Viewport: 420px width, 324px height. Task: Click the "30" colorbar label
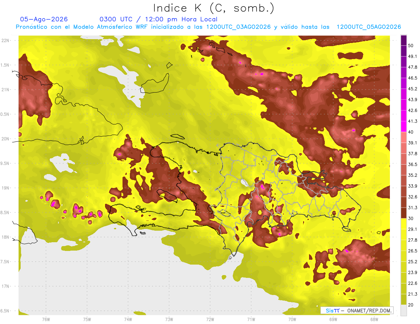[x=411, y=218]
